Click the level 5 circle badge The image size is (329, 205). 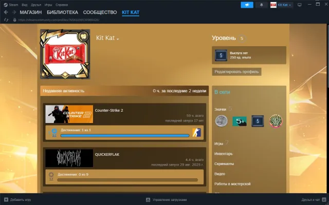[x=242, y=38]
